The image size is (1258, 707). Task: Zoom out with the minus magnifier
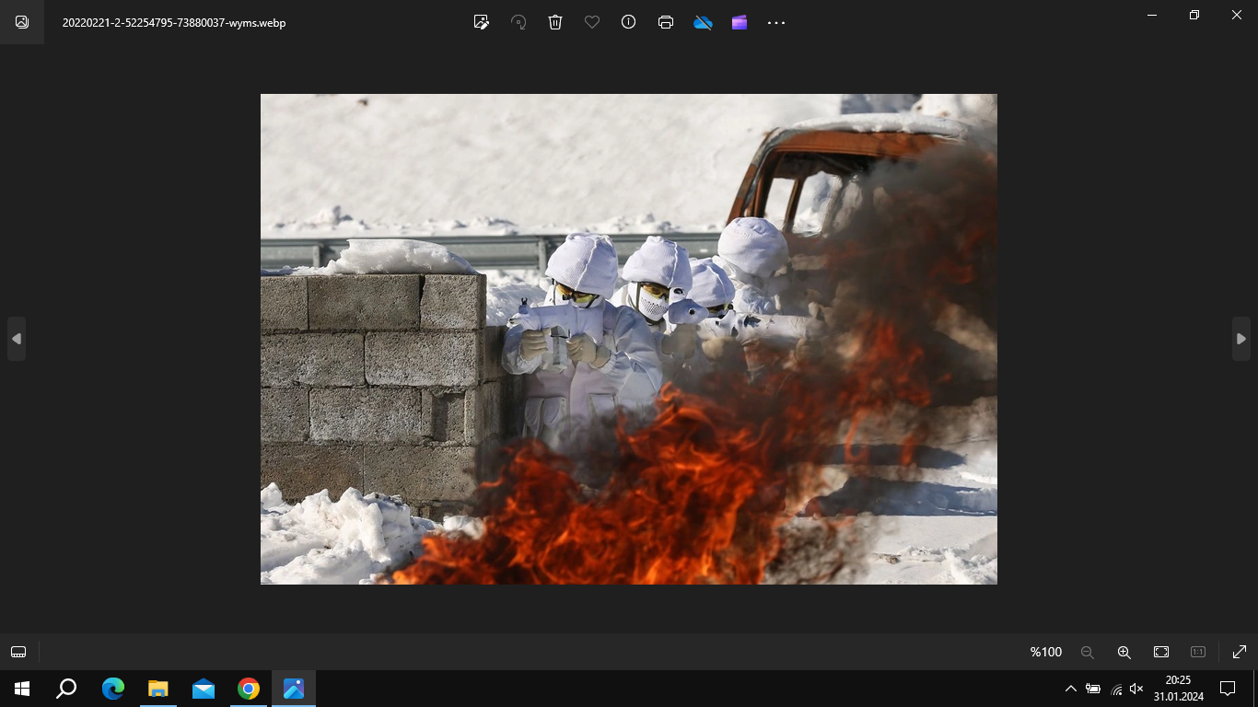[x=1087, y=652]
